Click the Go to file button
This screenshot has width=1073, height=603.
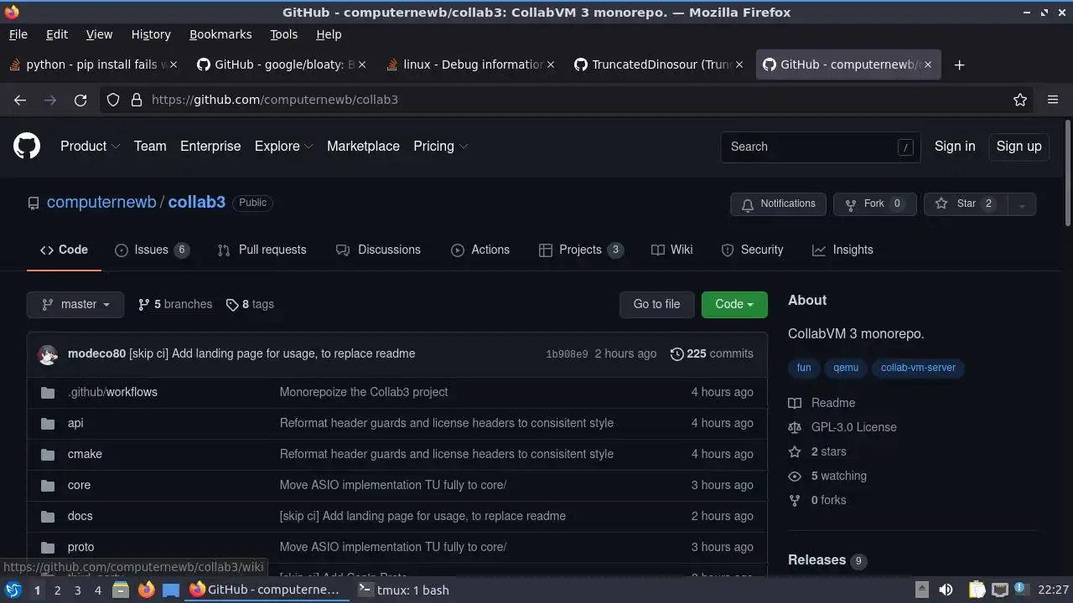point(656,304)
